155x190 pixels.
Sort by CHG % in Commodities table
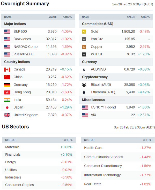(x=145, y=17)
